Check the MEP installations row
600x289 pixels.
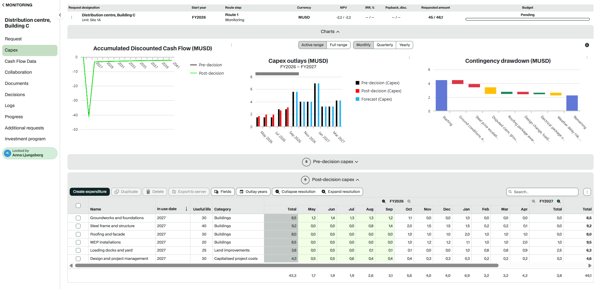tap(78, 243)
